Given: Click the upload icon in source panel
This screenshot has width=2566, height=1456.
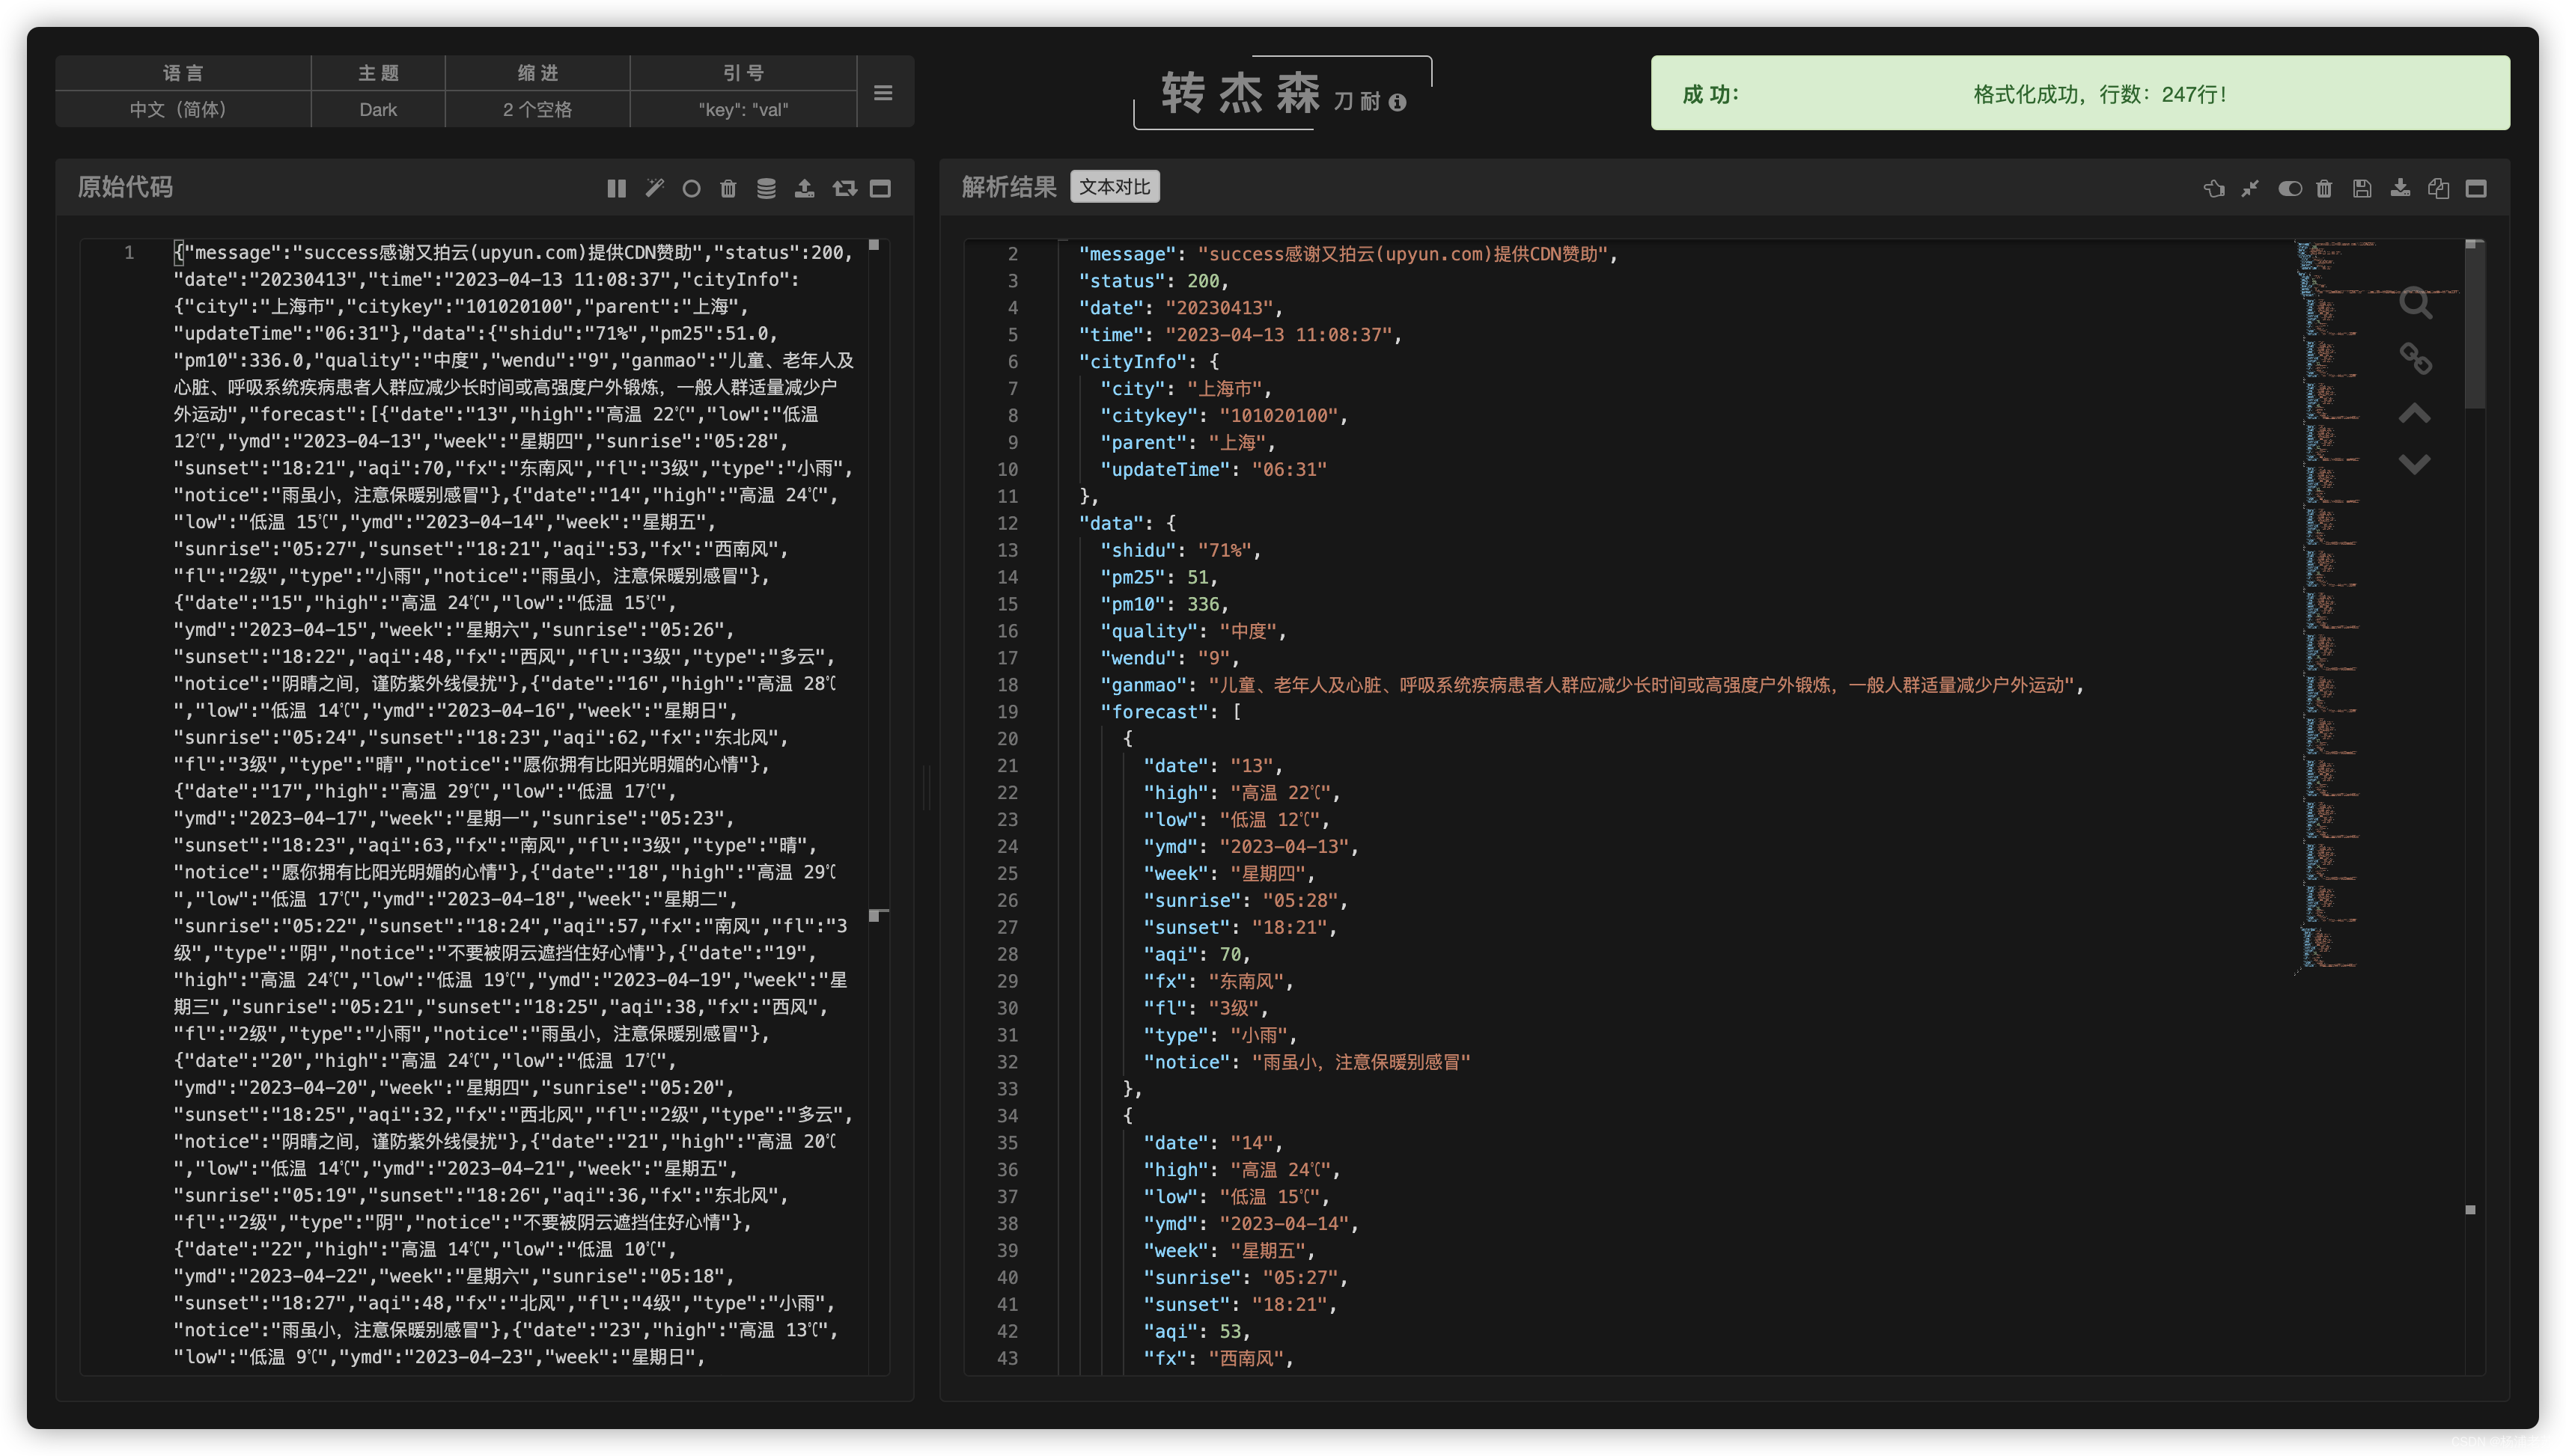Looking at the screenshot, I should (805, 188).
